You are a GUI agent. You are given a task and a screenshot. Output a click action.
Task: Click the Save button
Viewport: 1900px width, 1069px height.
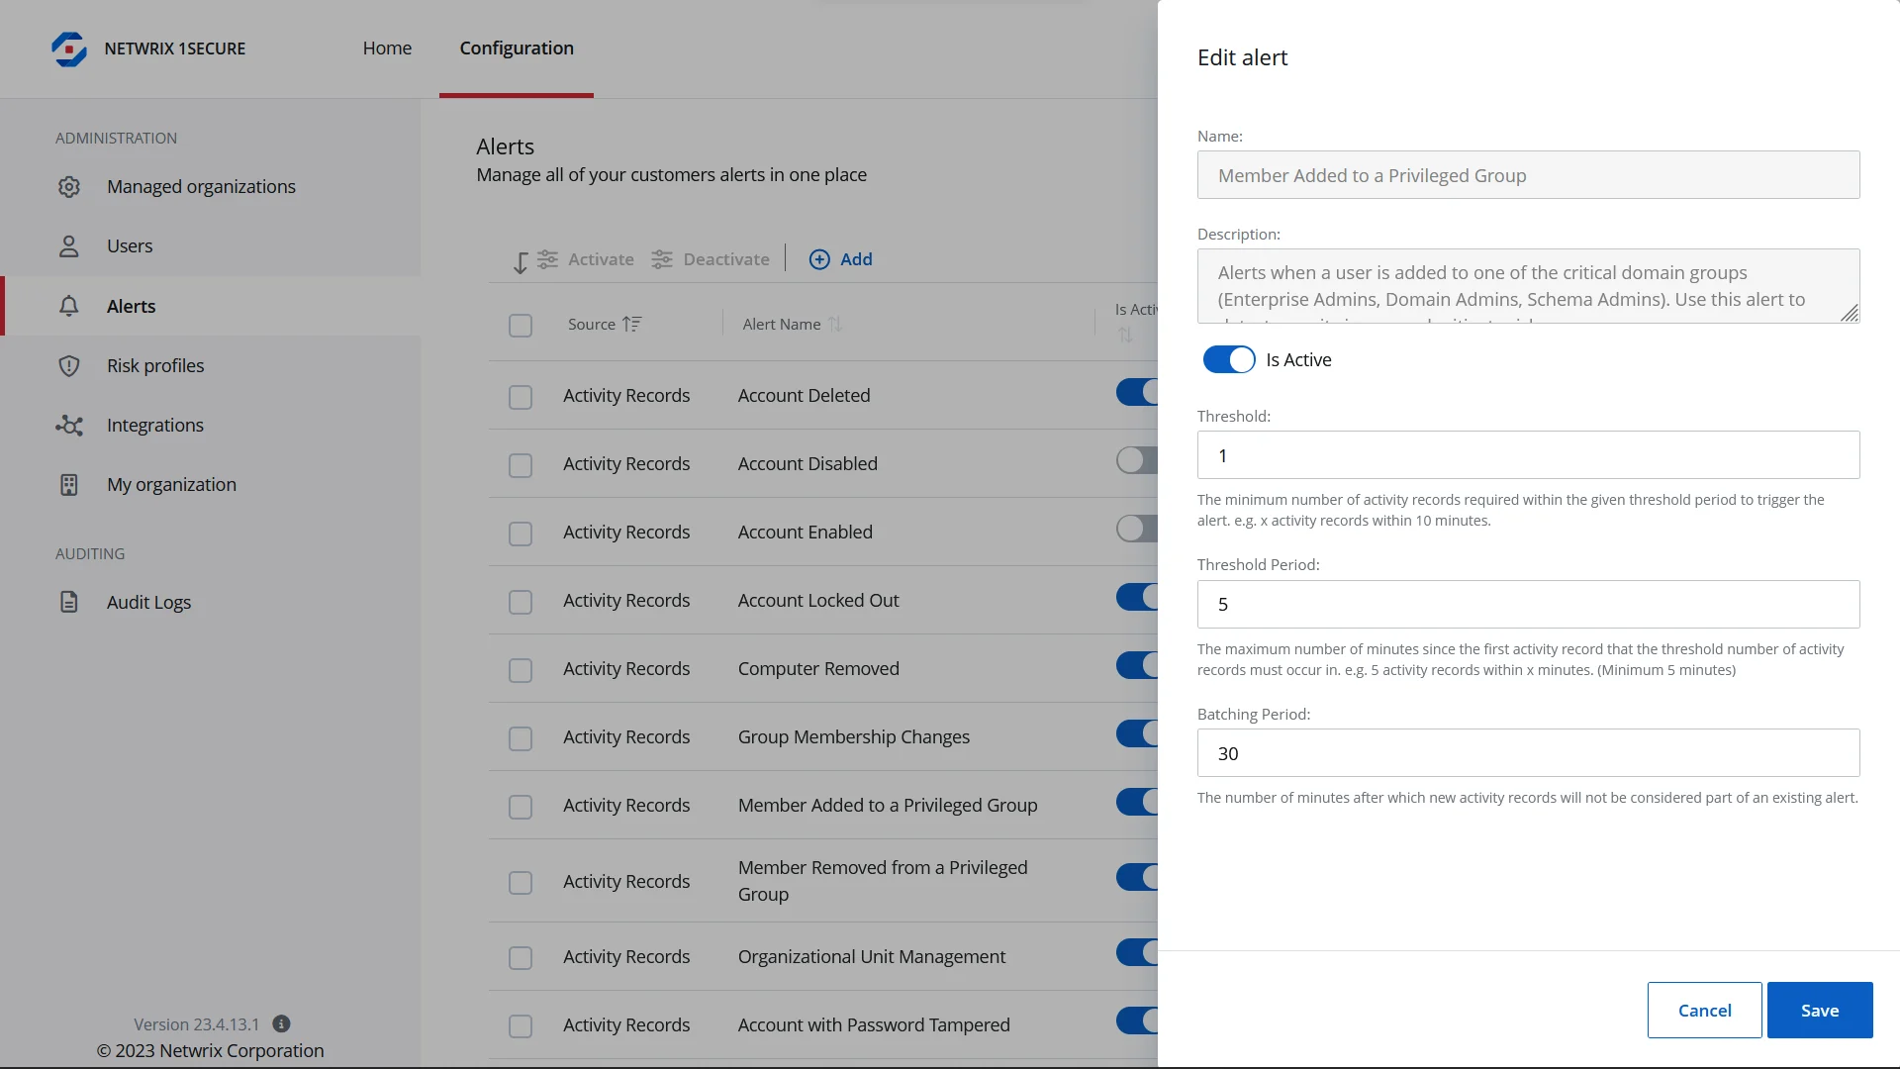coord(1820,1010)
